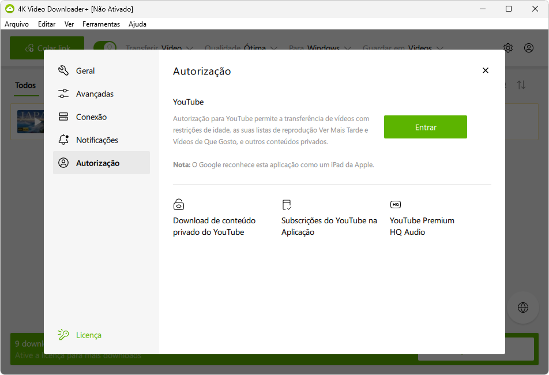Viewport: 549px width, 375px height.
Task: Select the Autorização user icon in sidebar
Action: (x=63, y=163)
